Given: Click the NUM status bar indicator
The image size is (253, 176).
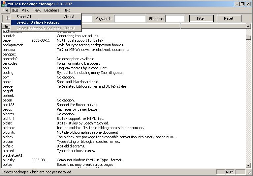Looking at the screenshot, I should (230, 172).
